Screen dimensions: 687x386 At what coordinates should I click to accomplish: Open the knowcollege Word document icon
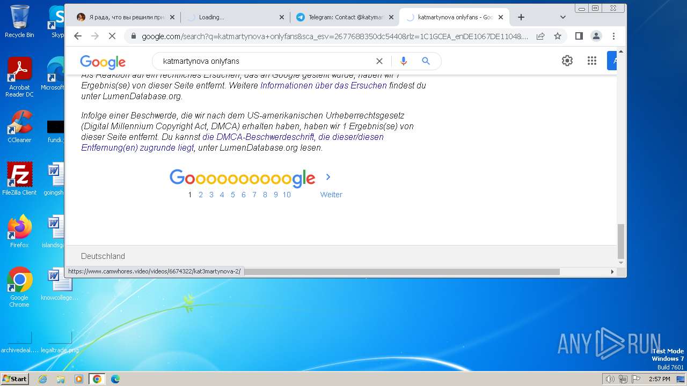click(60, 284)
